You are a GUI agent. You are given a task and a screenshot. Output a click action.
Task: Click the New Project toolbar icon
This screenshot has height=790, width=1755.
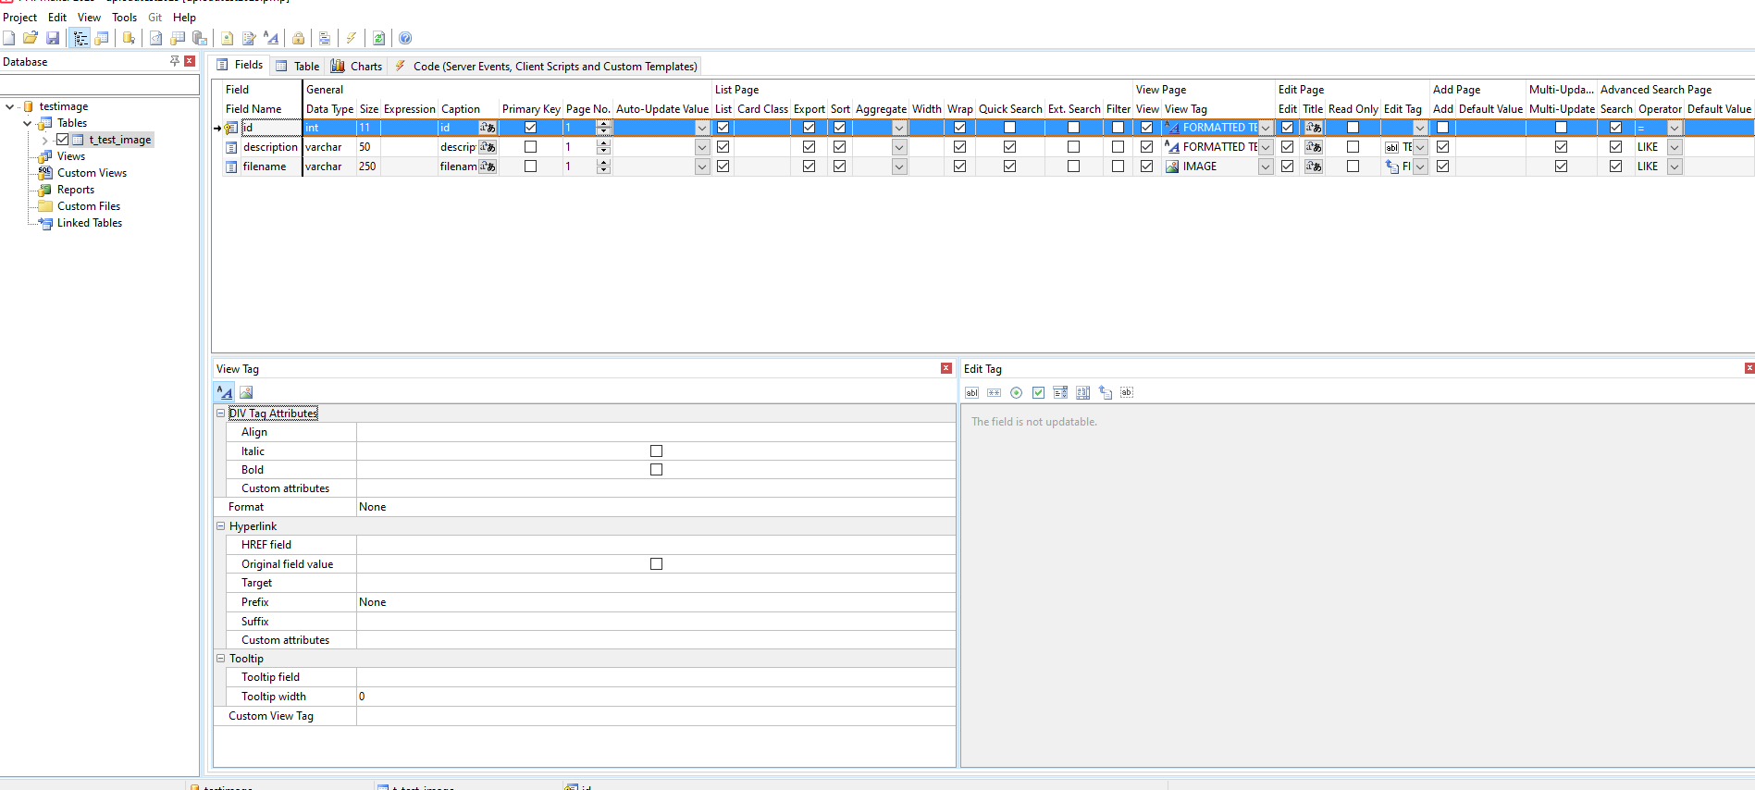[9, 38]
